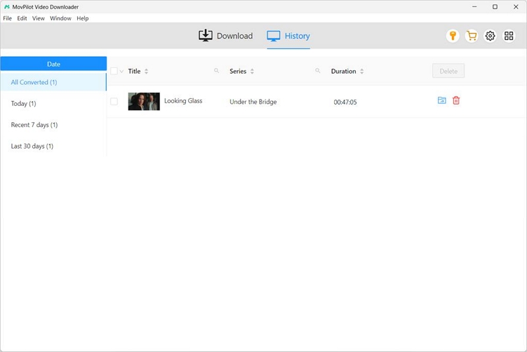527x352 pixels.
Task: Click search icon in Title column
Action: point(216,71)
